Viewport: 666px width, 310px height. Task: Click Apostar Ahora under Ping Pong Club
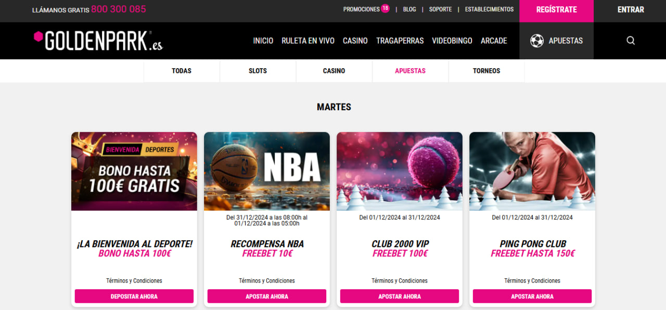coord(532,296)
